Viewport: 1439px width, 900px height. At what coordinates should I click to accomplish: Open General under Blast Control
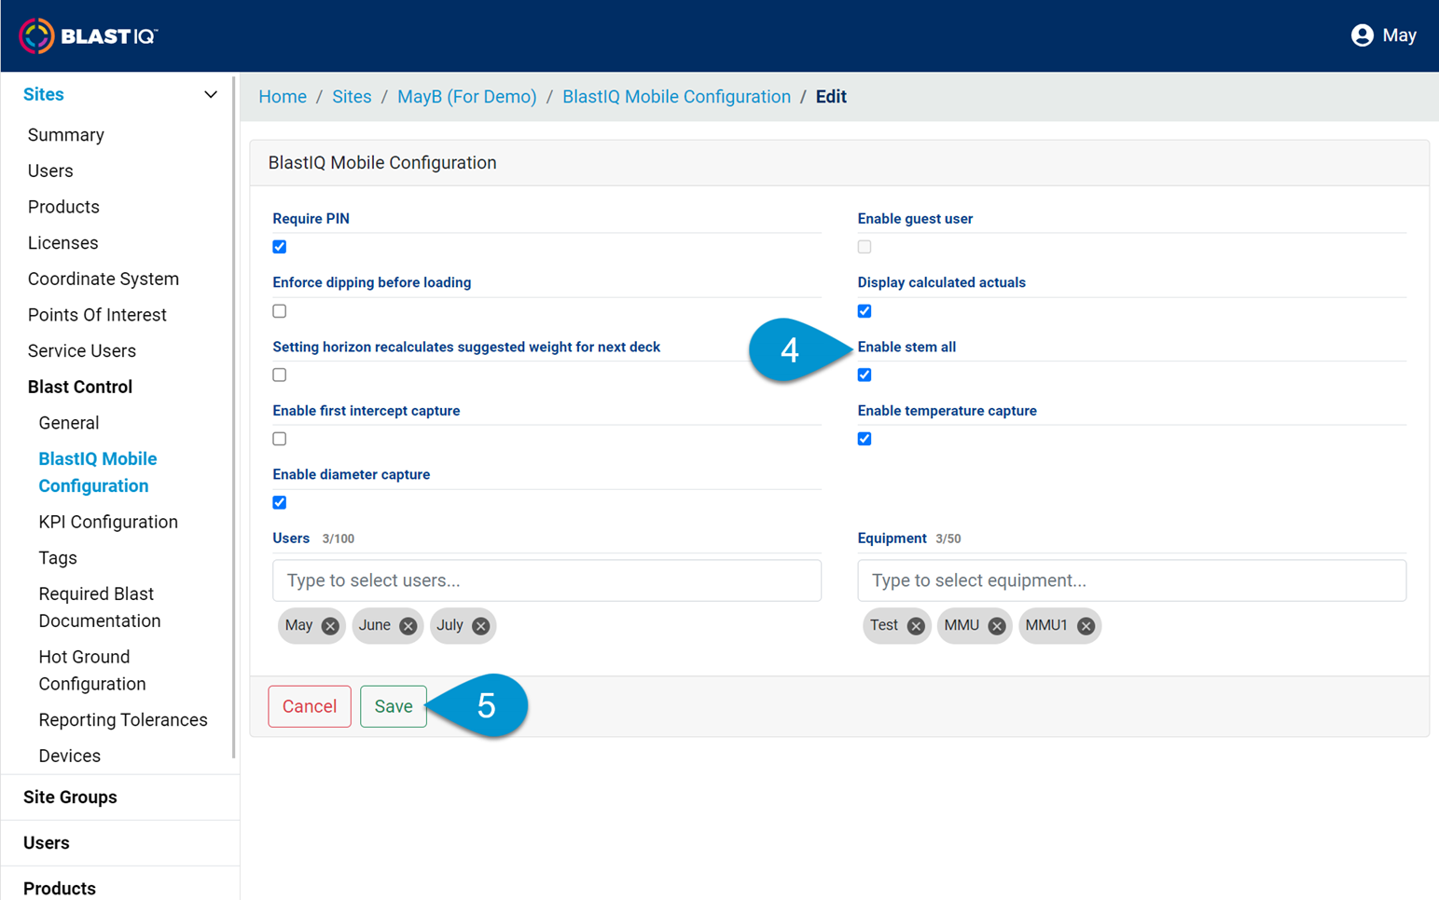click(x=69, y=423)
